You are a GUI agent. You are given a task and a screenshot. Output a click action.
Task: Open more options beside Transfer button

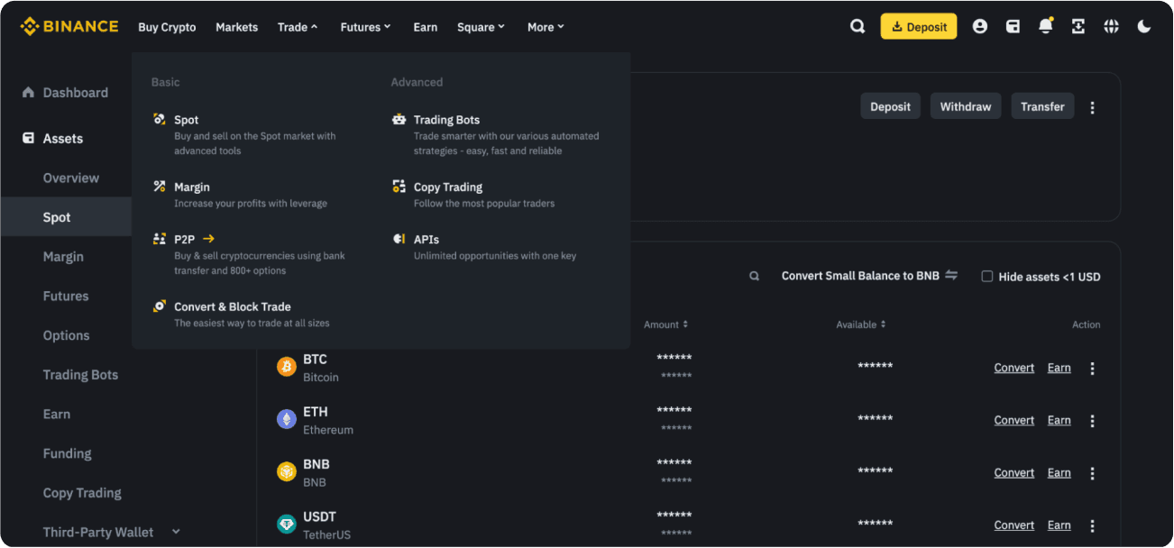pos(1093,107)
